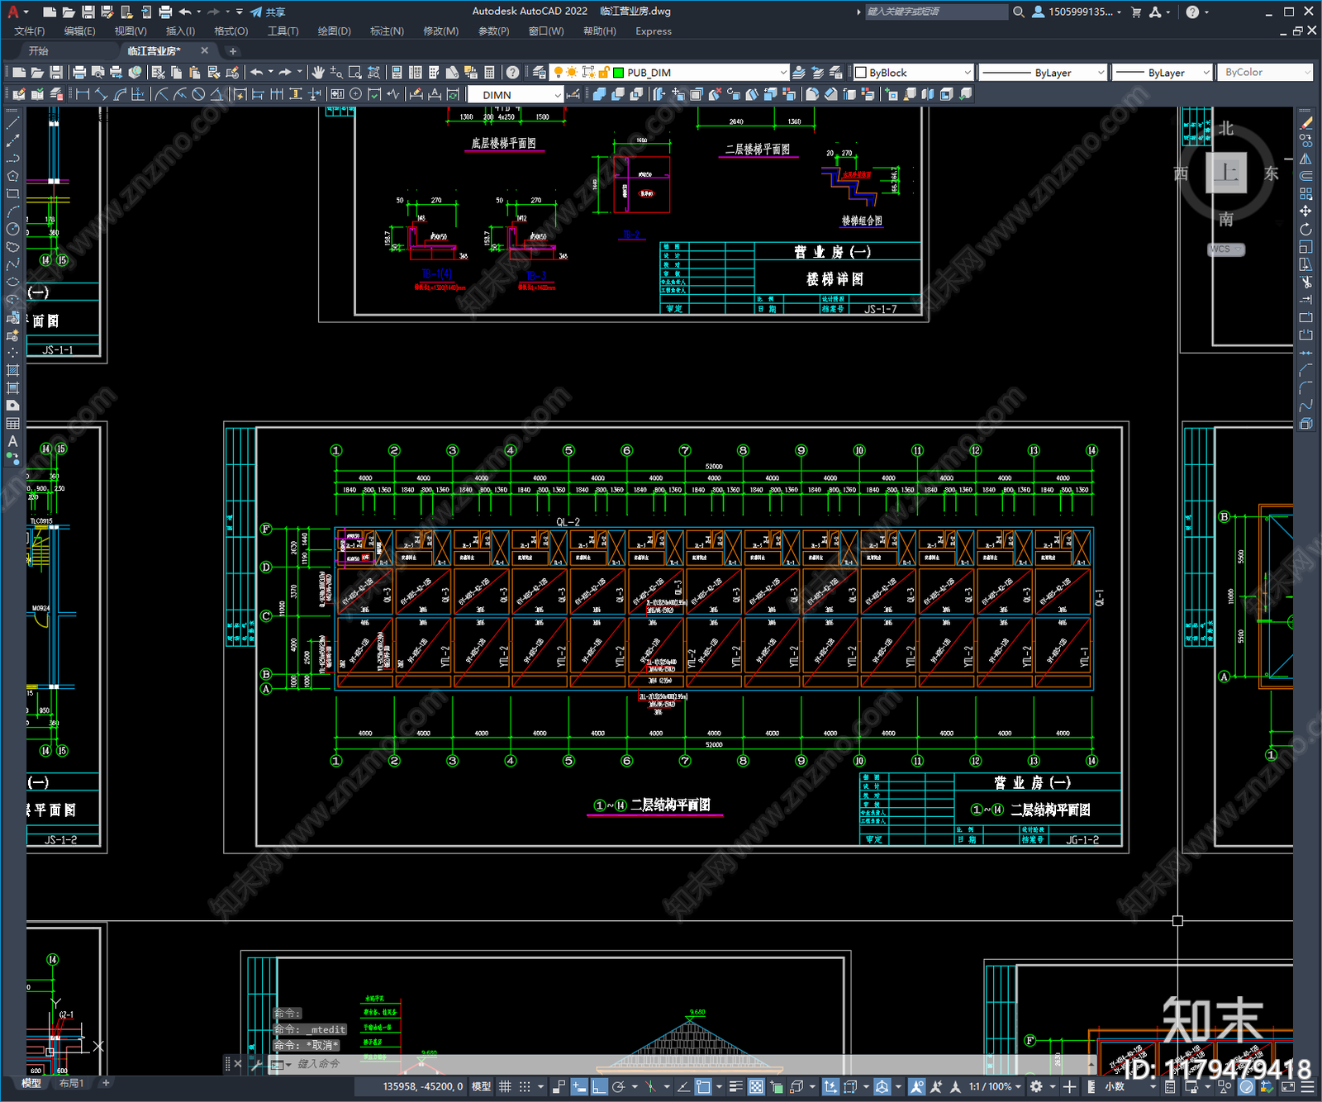Viewport: 1322px width, 1102px height.
Task: Click the Diameter dimension tool
Action: [198, 94]
